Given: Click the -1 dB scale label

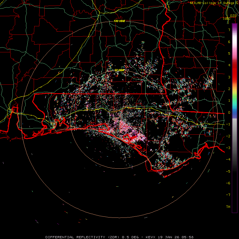Looking at the screenshot, I should point(228,124).
